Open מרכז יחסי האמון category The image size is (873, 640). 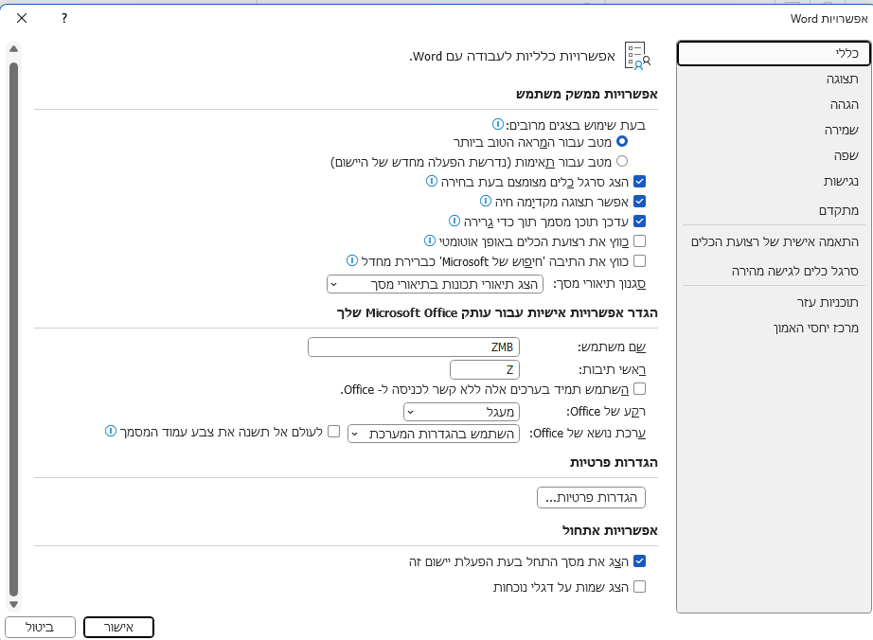coord(774,328)
